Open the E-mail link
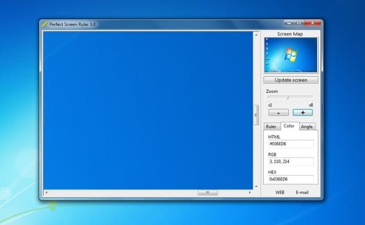Image resolution: width=365 pixels, height=225 pixels. (302, 193)
